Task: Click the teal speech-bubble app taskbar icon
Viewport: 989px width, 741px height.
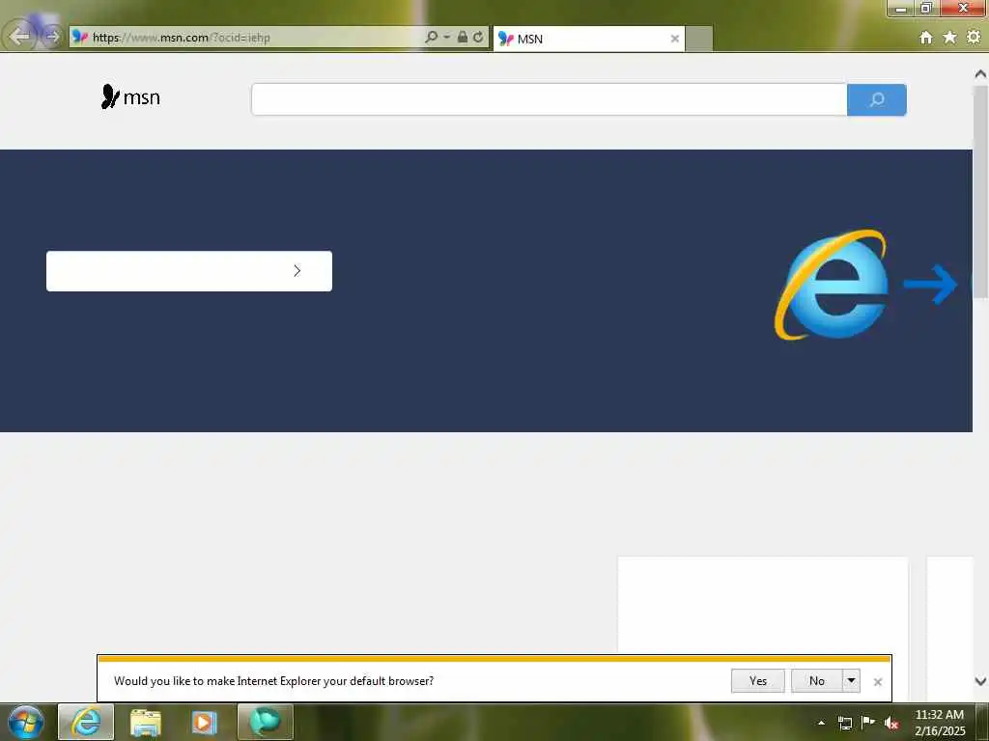Action: (265, 722)
